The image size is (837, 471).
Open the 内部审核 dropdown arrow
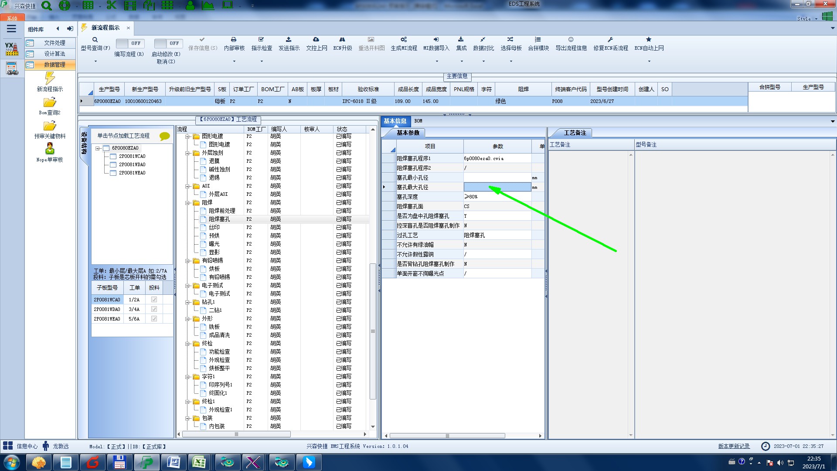pyautogui.click(x=234, y=61)
